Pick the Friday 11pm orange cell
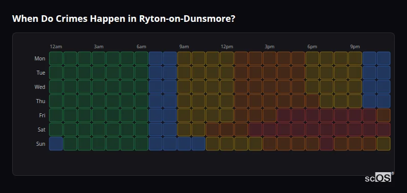The height and width of the screenshot is (193, 407). click(x=384, y=115)
